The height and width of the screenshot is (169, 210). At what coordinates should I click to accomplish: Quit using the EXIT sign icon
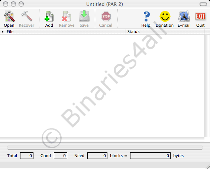tap(200, 16)
